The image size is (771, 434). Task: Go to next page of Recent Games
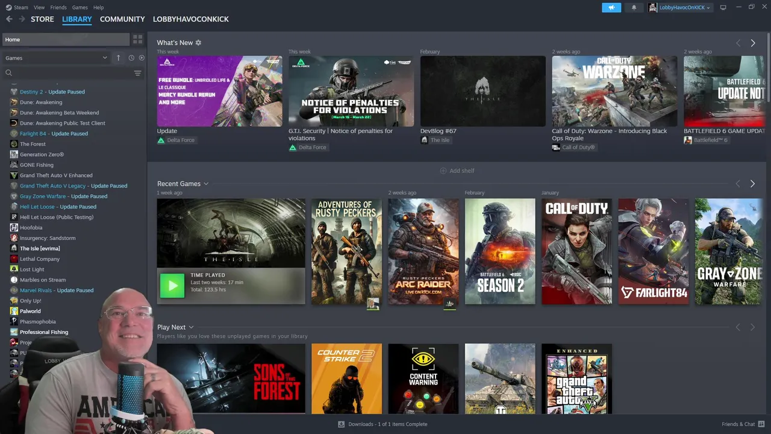752,184
